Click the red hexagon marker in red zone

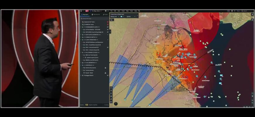[190, 23]
